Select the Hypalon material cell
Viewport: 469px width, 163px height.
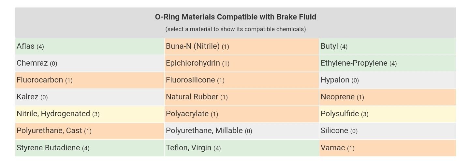pos(388,80)
